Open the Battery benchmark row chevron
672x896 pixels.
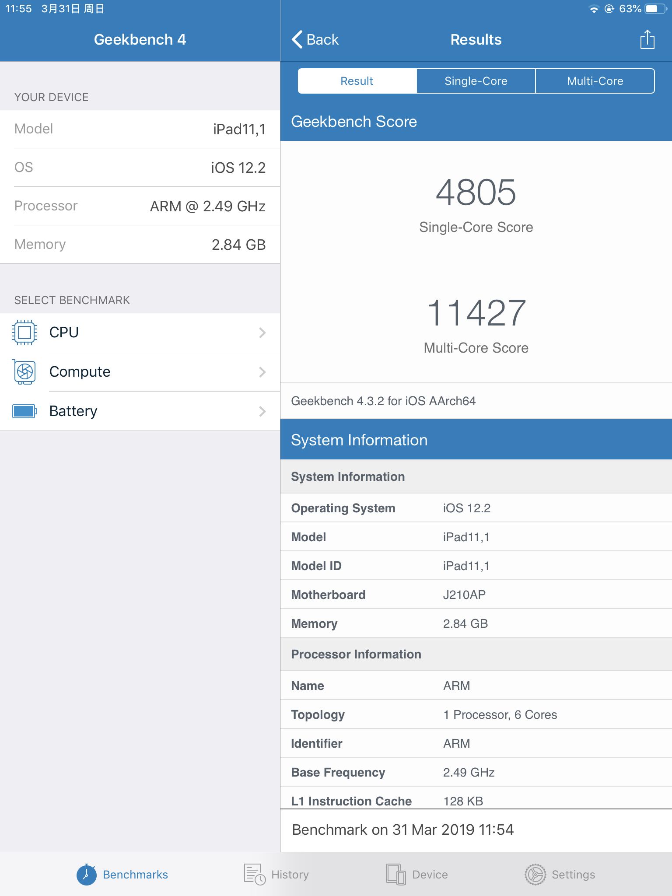tap(262, 411)
